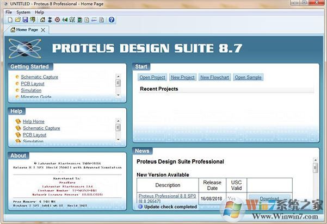The height and width of the screenshot is (224, 327).
Task: Open the Help Home link
Action: [x=33, y=121]
